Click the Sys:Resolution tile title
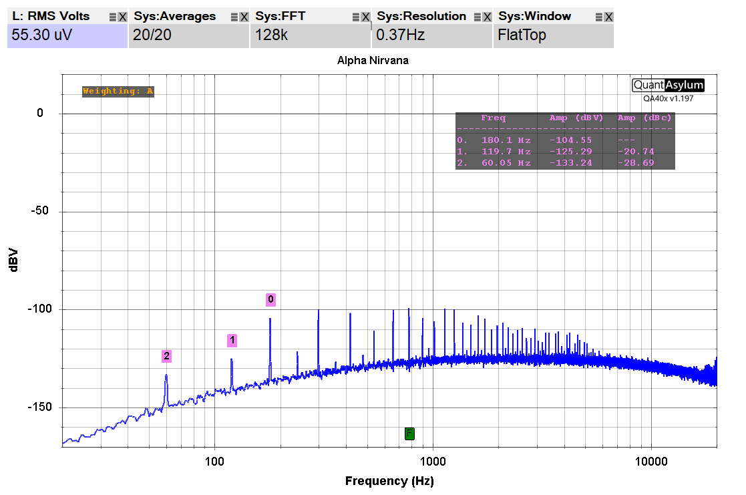Screen dimensions: 746x495 [x=421, y=16]
